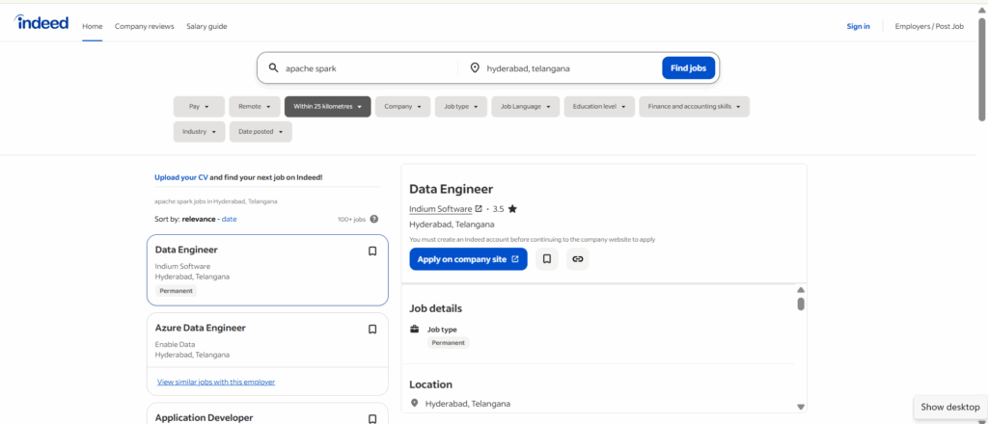The height and width of the screenshot is (424, 988).
Task: Open the Company reviews tab
Action: [x=145, y=26]
